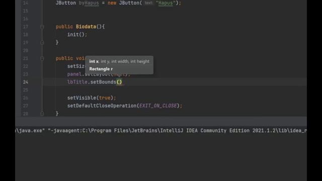Select the 'Rectangle r' overload in the popup
Viewport: 322px width, 181px height.
pyautogui.click(x=101, y=69)
